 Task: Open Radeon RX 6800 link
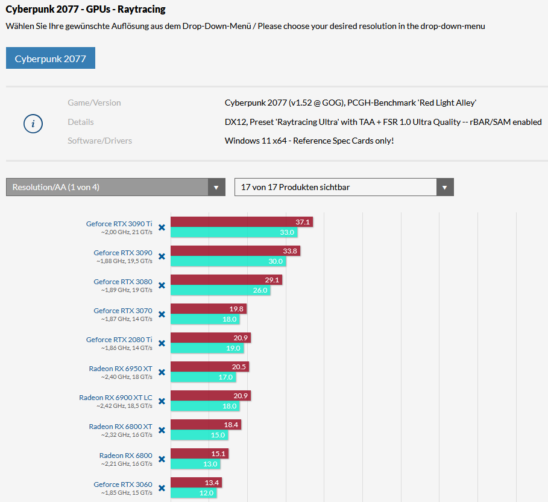point(126,456)
